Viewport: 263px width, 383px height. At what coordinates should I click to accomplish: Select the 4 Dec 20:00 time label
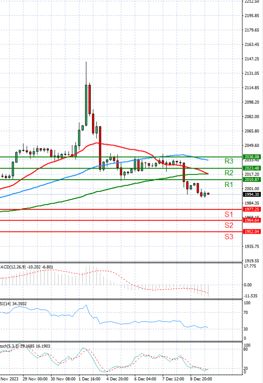tap(117, 378)
